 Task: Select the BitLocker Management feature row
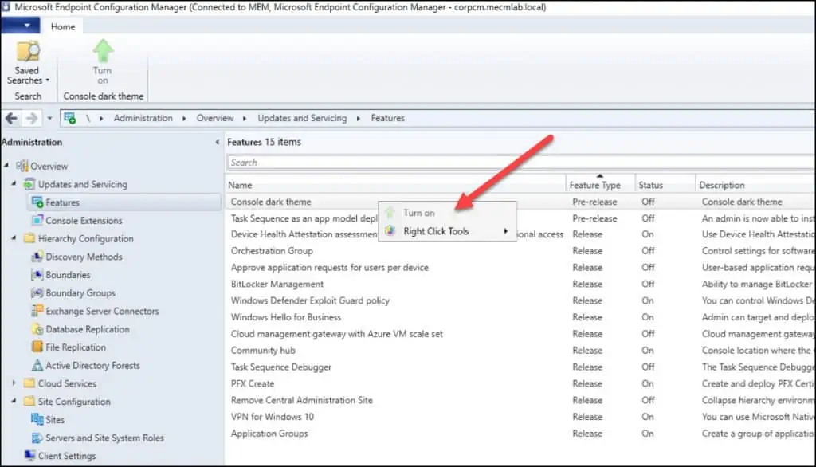click(521, 284)
